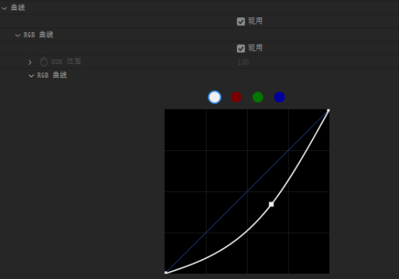The height and width of the screenshot is (279, 399).
Task: Collapse the inner RGB 曲线 curve editor
Action: click(31, 76)
